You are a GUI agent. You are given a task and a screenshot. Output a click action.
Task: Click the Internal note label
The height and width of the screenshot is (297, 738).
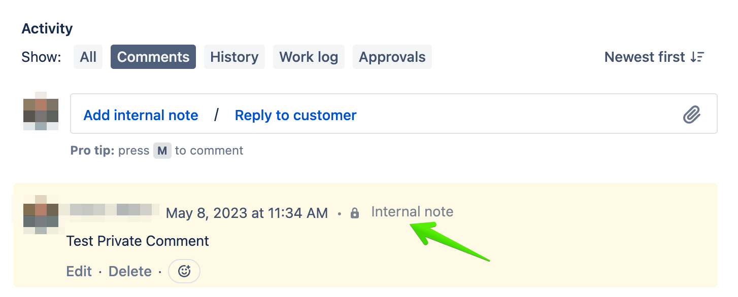pos(412,211)
